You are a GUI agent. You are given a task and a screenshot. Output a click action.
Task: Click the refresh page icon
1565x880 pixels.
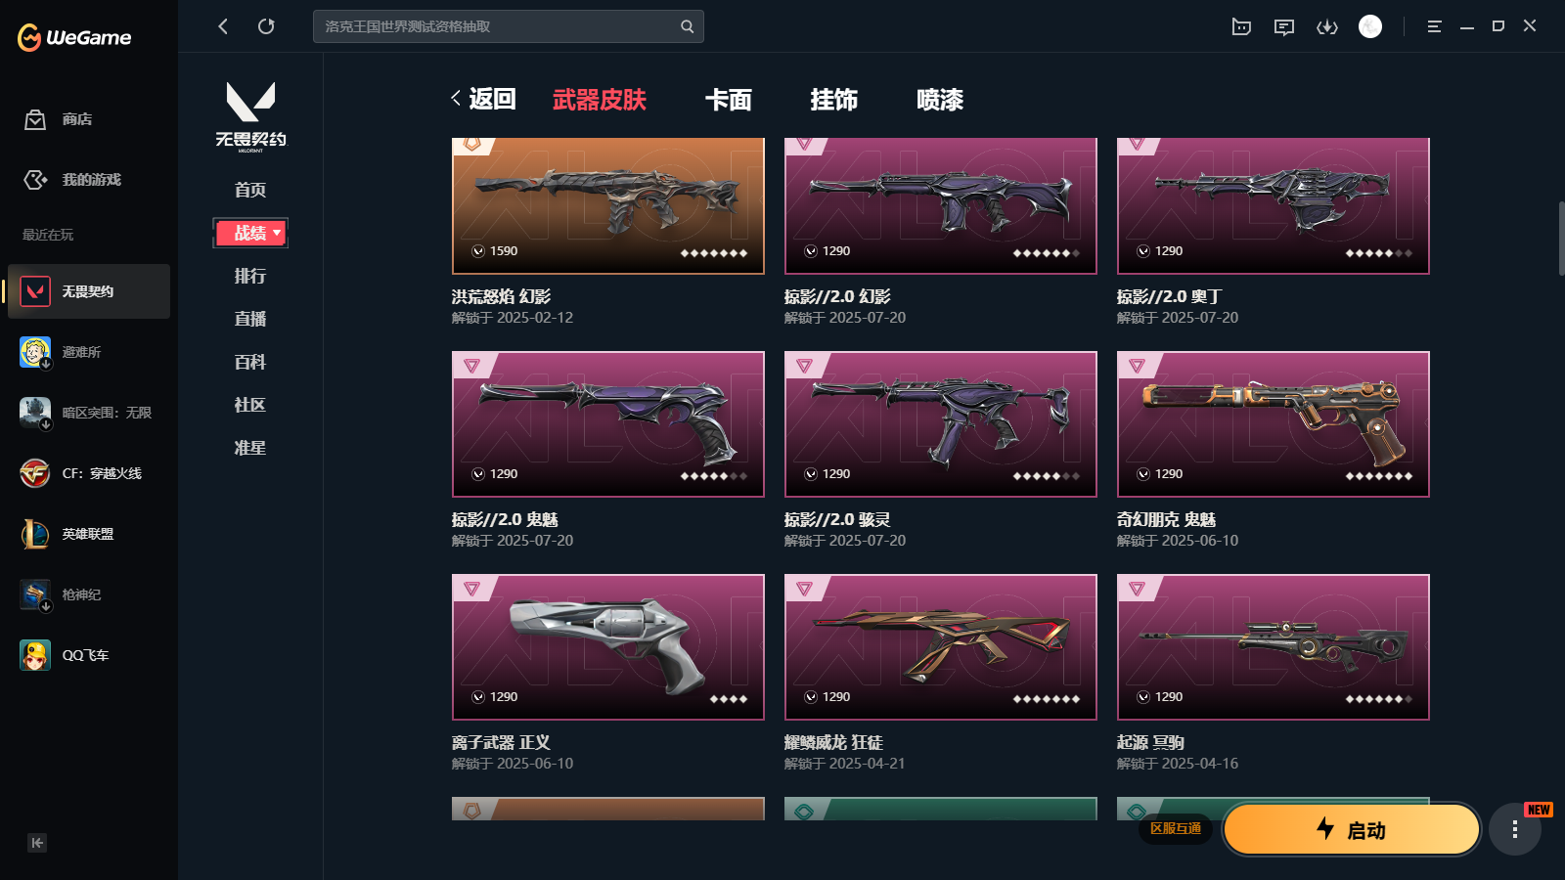tap(266, 26)
